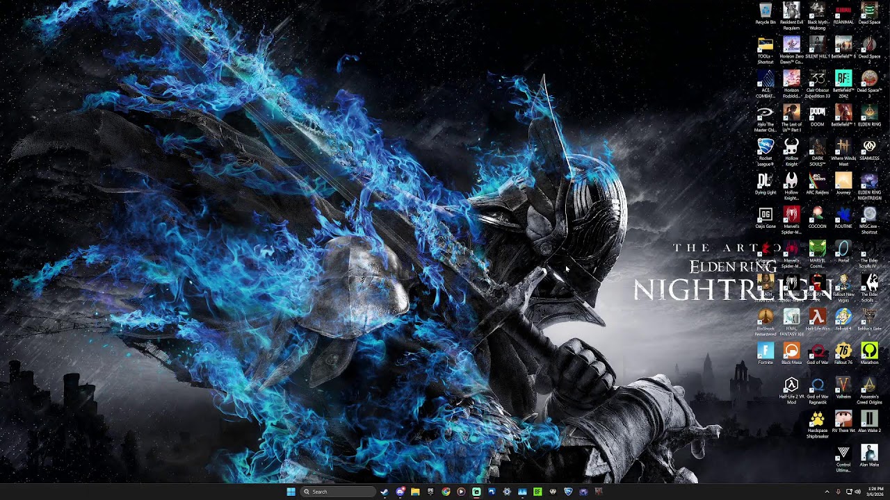The width and height of the screenshot is (890, 500).
Task: Open the Valheim desktop shortcut
Action: point(843,387)
